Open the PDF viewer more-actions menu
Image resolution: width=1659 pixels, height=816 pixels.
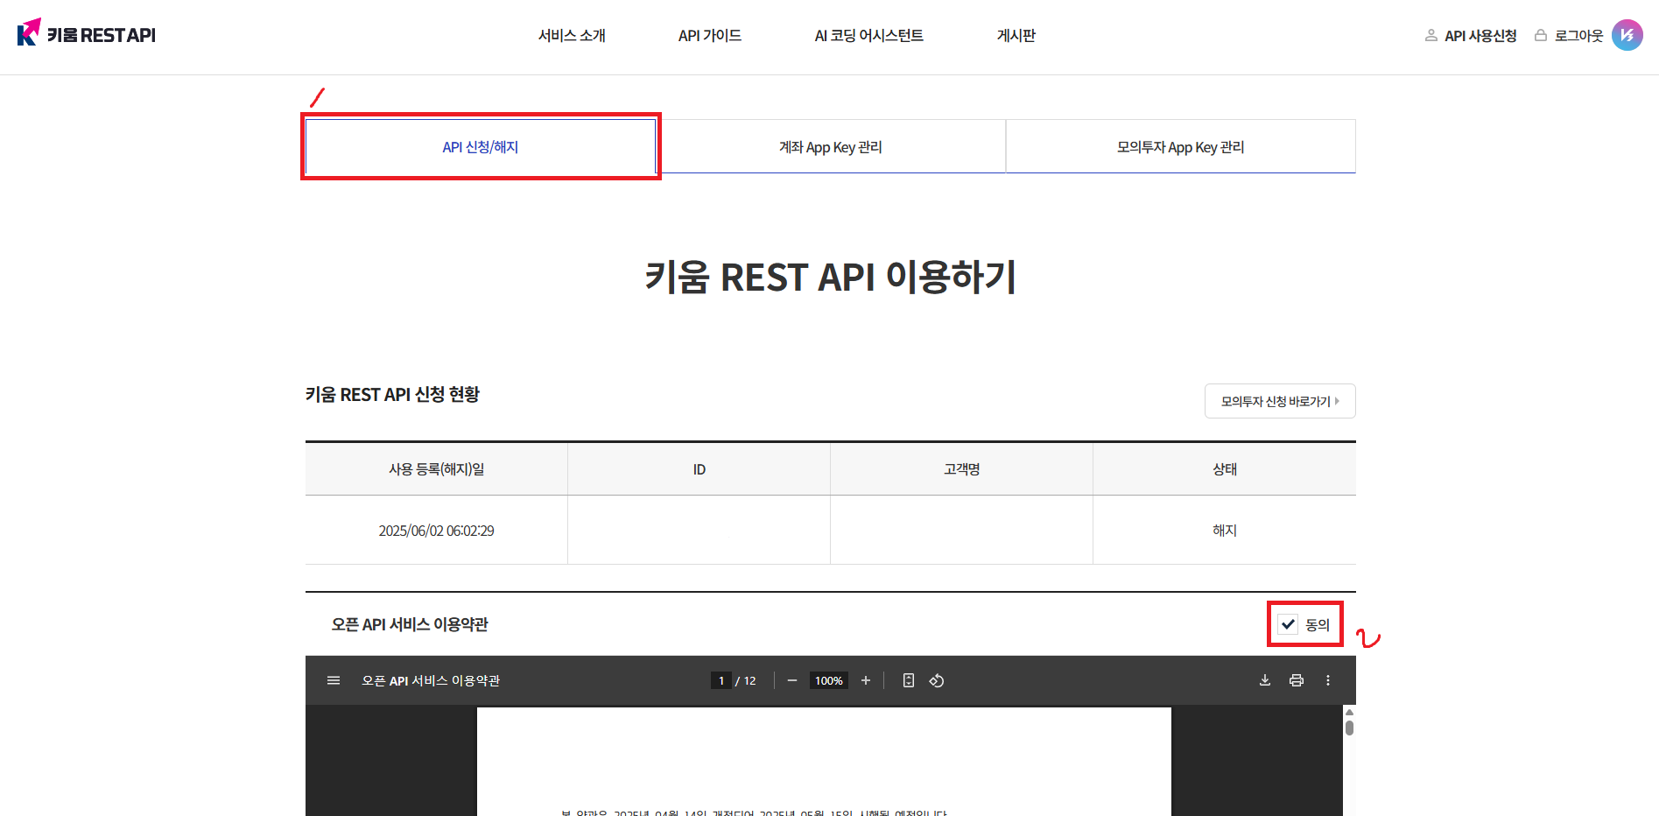pos(1327,680)
